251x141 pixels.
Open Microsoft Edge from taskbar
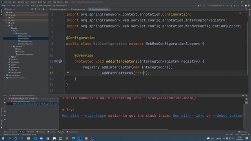[x=73, y=138]
